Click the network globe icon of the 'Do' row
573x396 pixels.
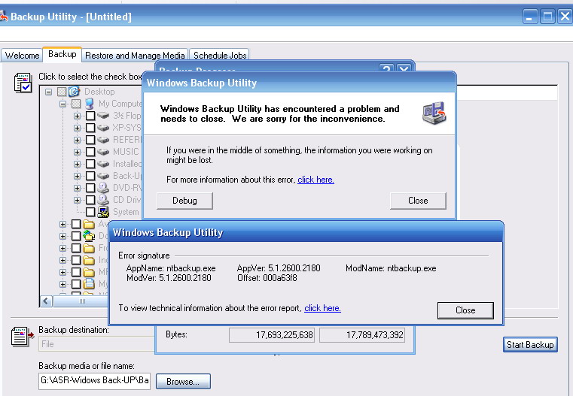89,236
